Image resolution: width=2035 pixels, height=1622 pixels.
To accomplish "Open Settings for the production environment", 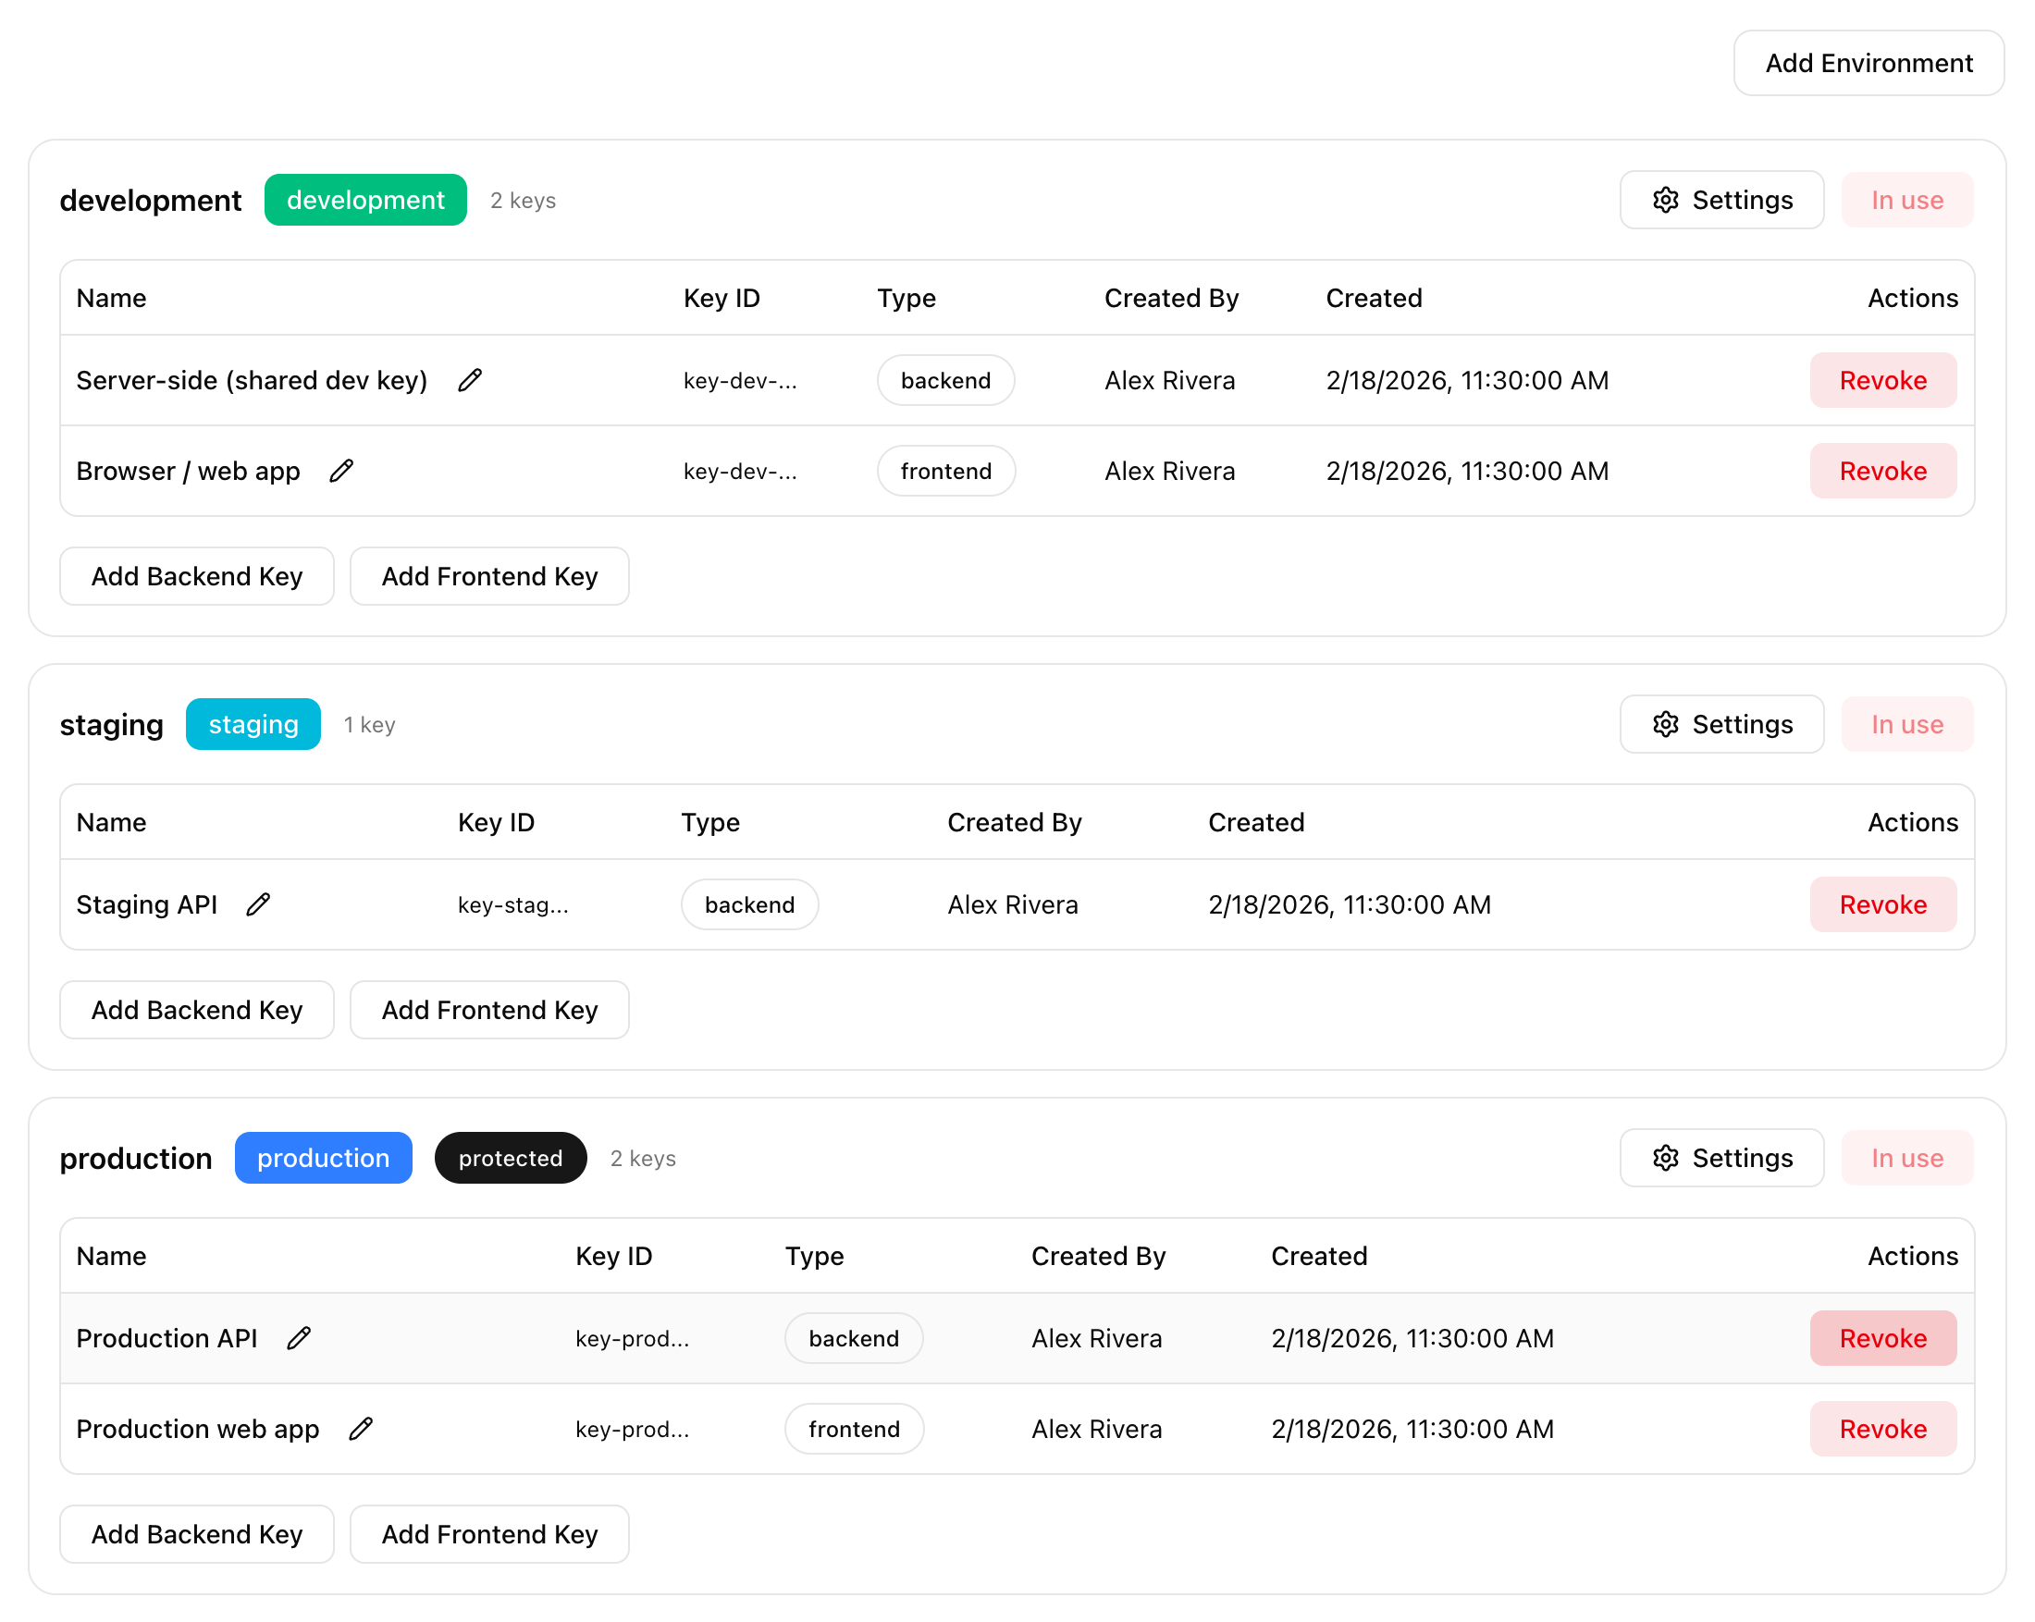I will coord(1721,1158).
